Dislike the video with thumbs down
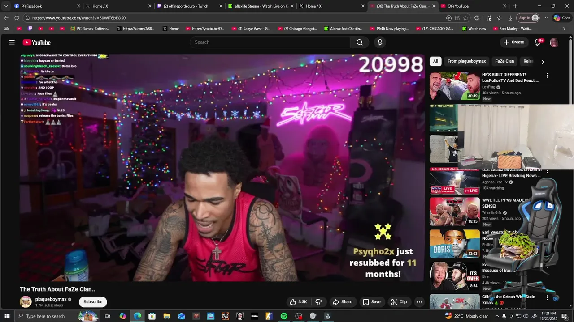Screen dimensions: 574x322 pyautogui.click(x=318, y=302)
